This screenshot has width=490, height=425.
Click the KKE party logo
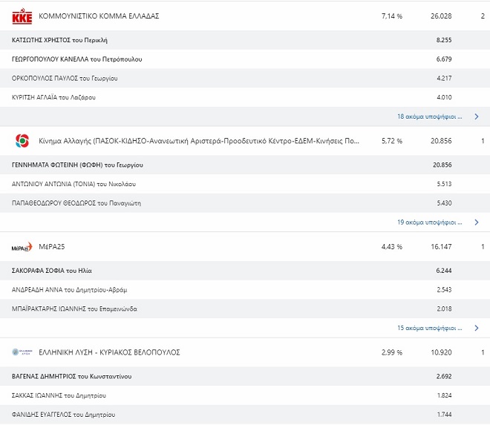point(22,16)
